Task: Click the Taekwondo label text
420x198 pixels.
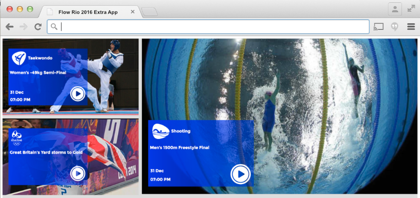Action: tap(40, 58)
